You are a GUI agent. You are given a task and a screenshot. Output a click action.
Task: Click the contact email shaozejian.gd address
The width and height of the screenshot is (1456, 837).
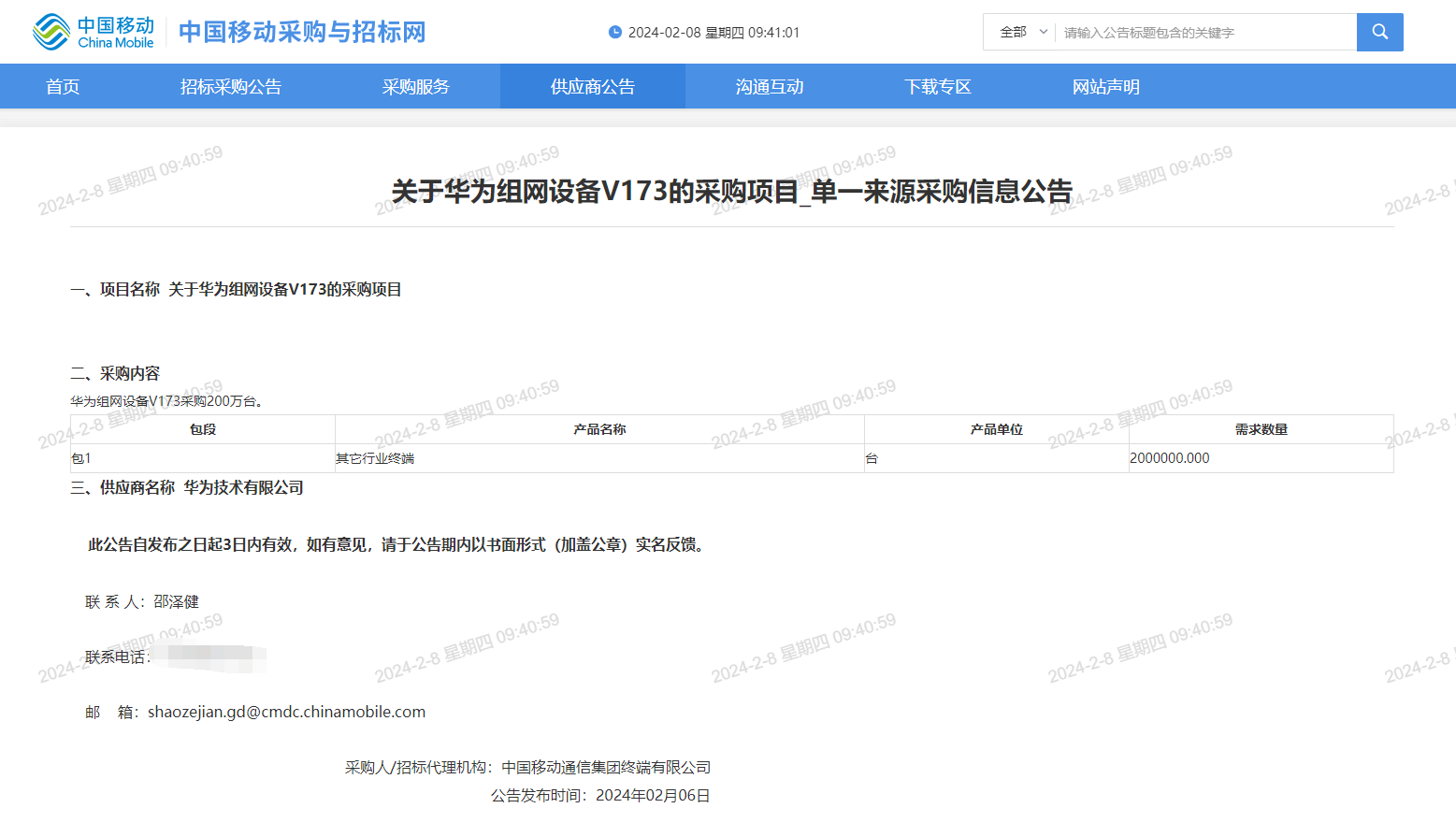click(286, 712)
